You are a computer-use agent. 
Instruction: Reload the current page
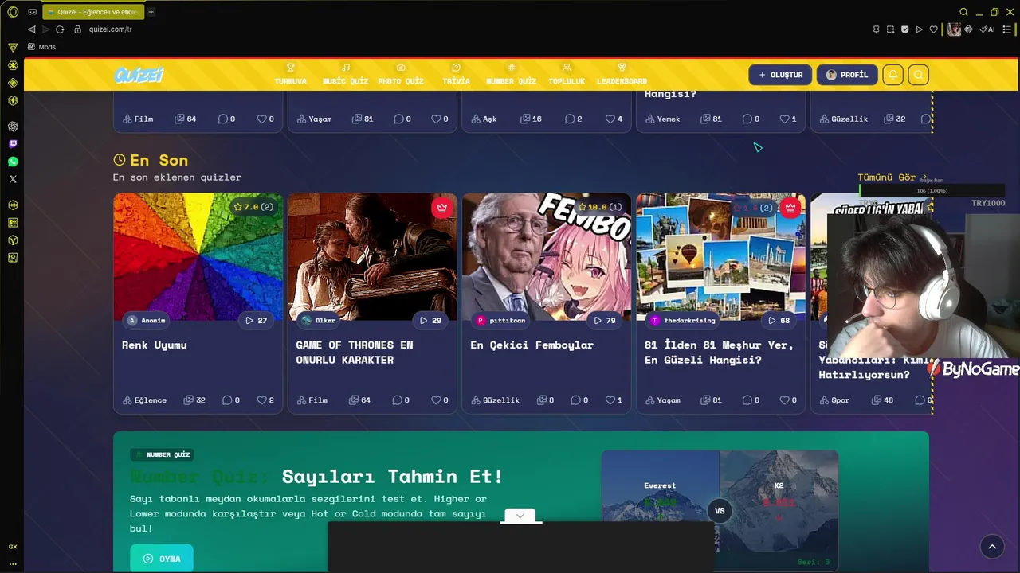tap(60, 29)
